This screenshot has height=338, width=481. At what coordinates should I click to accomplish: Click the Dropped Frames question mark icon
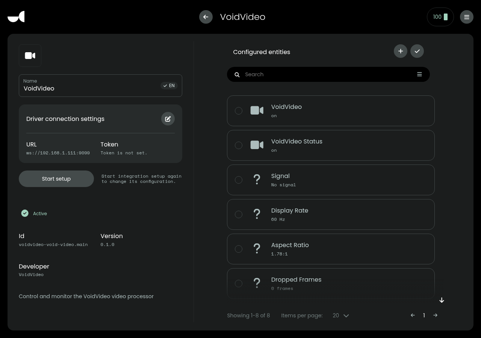coord(257,283)
